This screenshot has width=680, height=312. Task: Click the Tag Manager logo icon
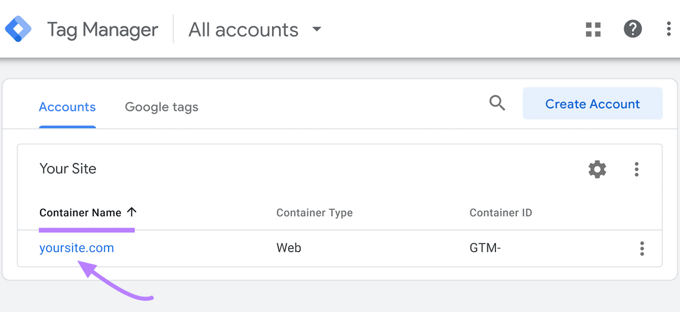18,29
